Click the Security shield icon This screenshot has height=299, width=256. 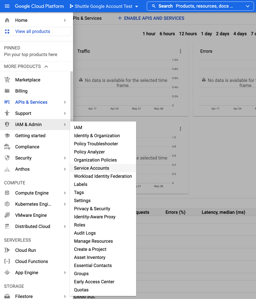pos(7,158)
